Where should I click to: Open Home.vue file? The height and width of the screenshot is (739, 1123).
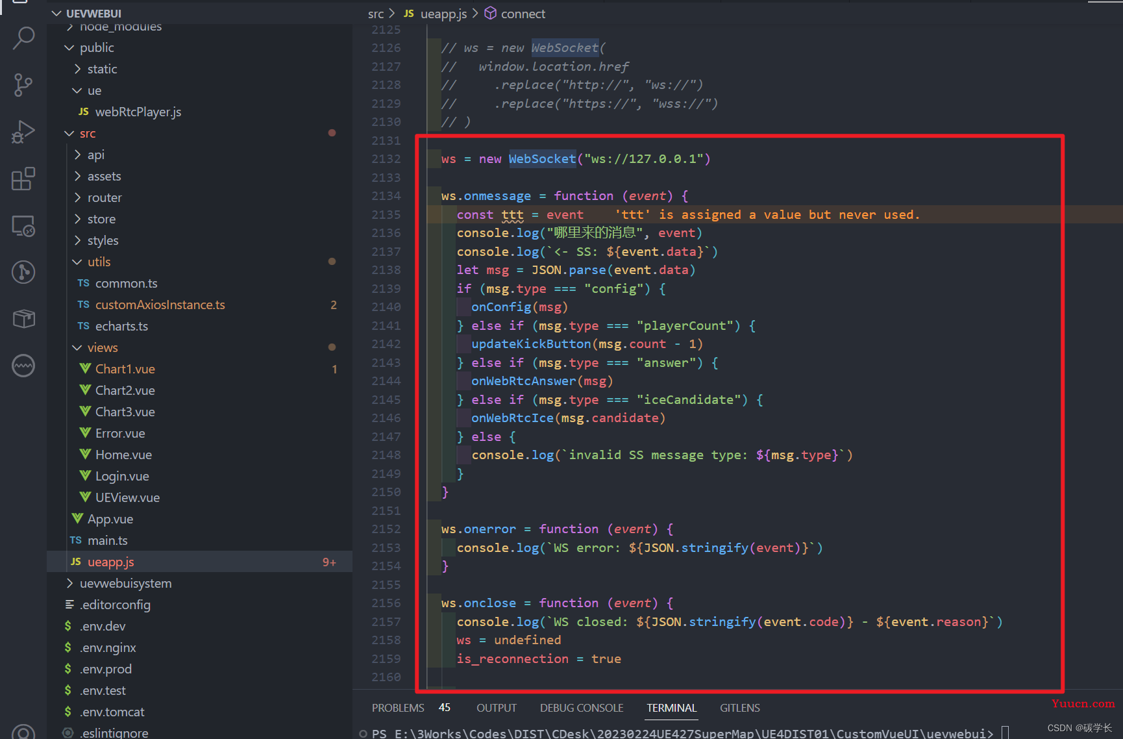pyautogui.click(x=124, y=455)
